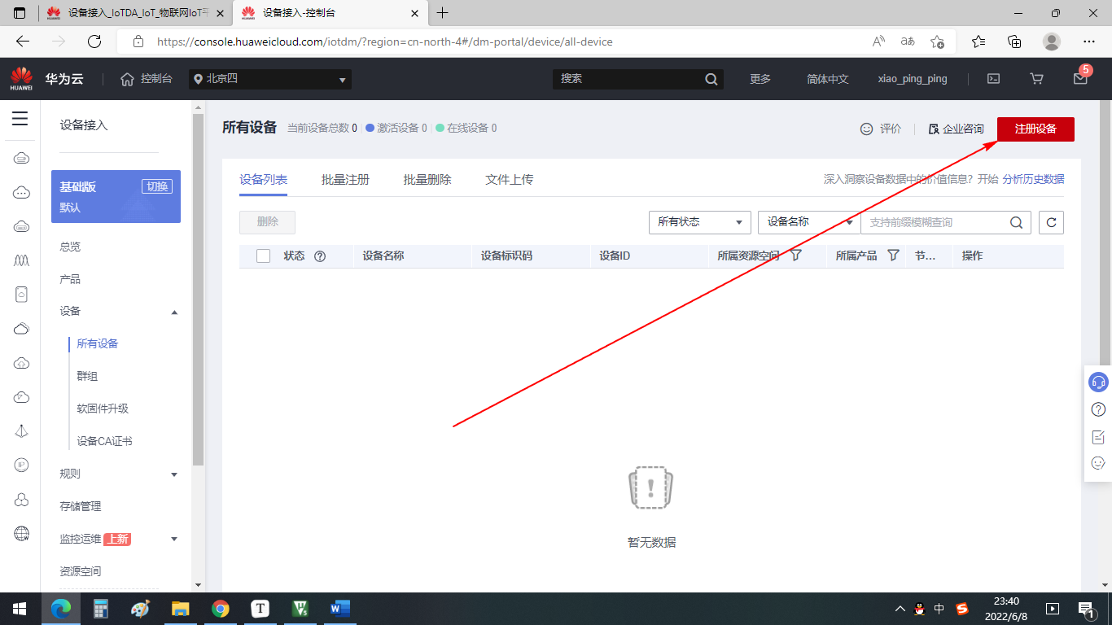Open the shopping cart icon

(x=1036, y=79)
